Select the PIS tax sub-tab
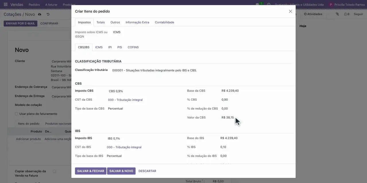This screenshot has width=367, height=183. pyautogui.click(x=120, y=47)
